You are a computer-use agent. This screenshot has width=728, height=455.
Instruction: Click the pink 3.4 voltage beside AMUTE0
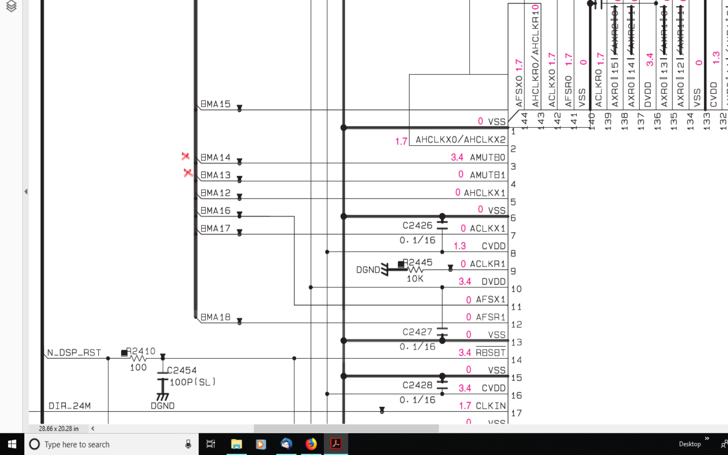tap(457, 157)
